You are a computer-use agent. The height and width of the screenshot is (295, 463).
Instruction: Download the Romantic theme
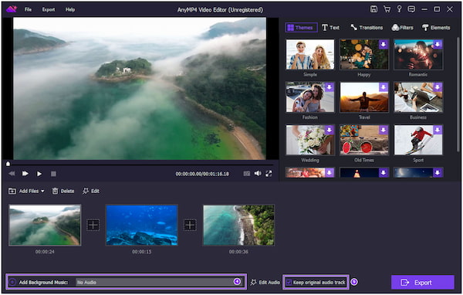(438, 44)
